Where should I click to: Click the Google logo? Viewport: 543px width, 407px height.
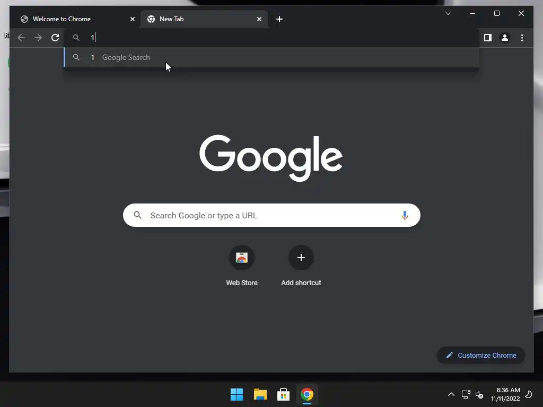click(x=271, y=158)
